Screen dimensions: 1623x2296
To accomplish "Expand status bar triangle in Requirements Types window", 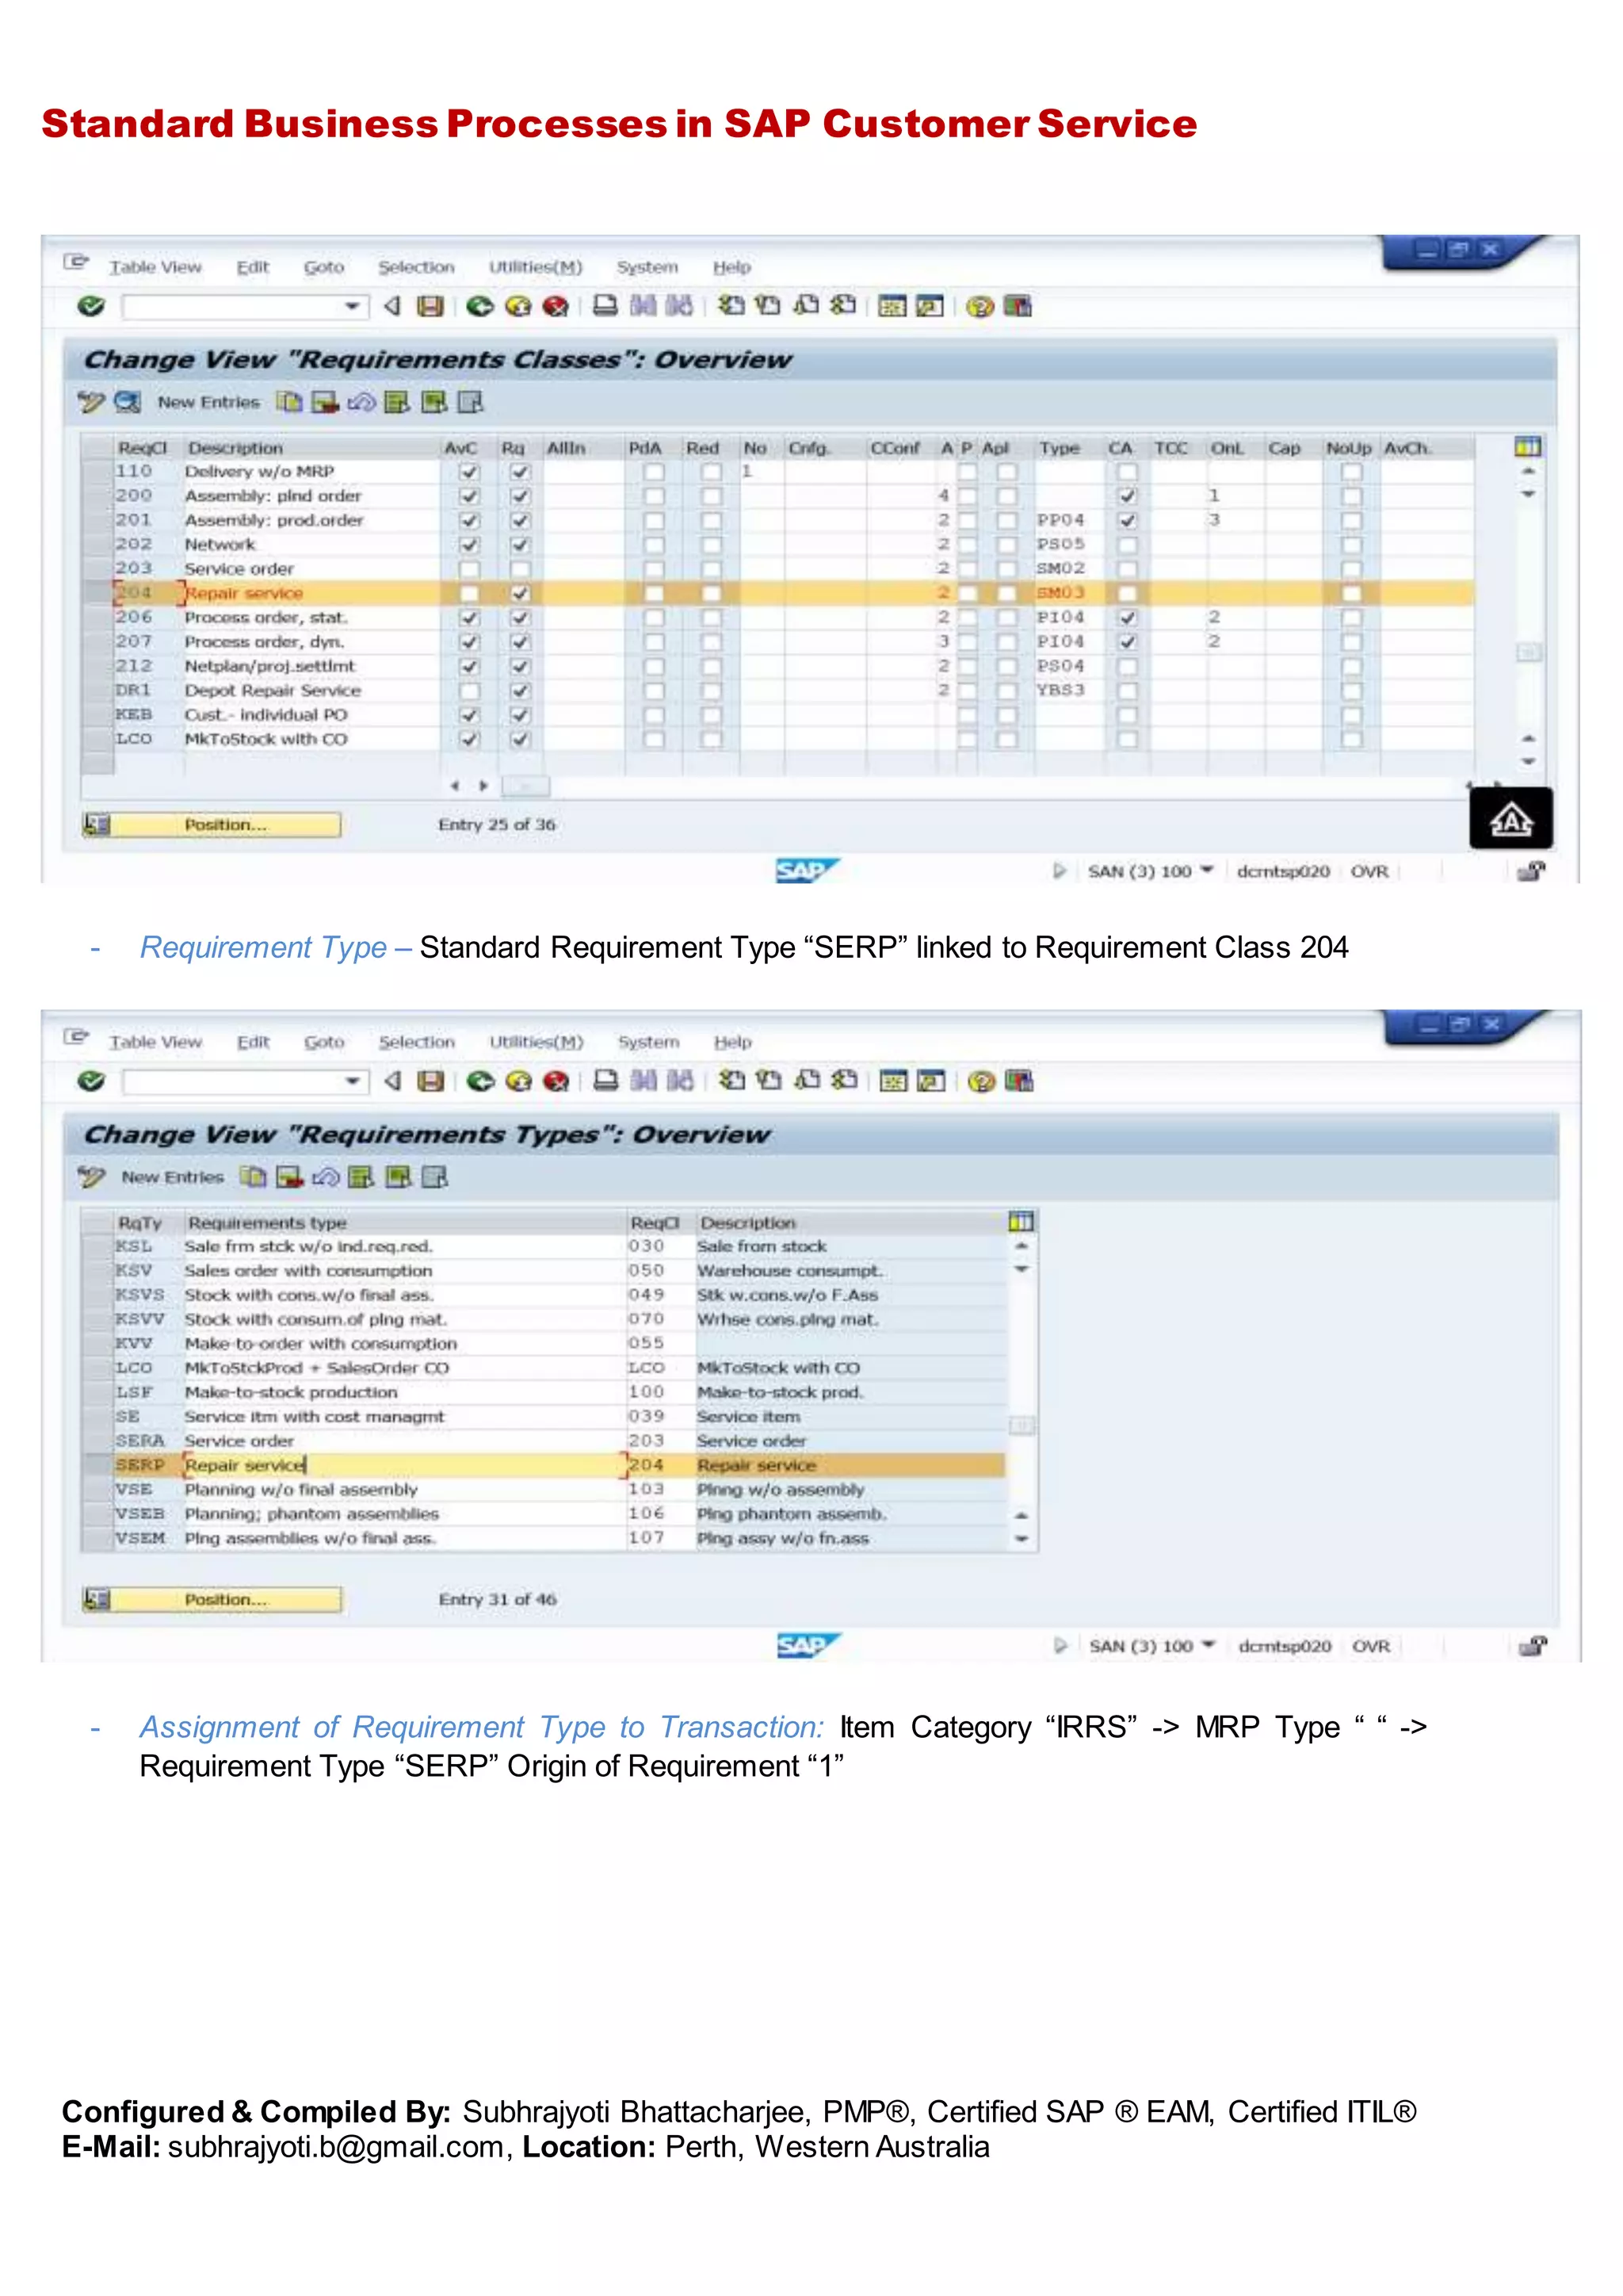I will click(x=1060, y=1645).
